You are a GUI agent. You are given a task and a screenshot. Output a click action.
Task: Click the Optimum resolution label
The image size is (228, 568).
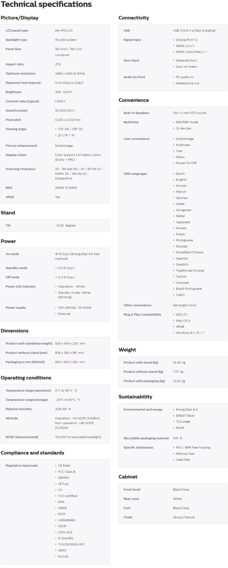tap(20, 74)
